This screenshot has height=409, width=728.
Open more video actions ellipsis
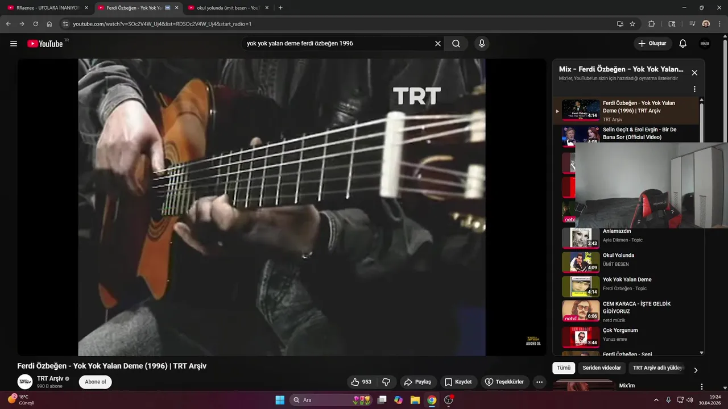click(540, 382)
